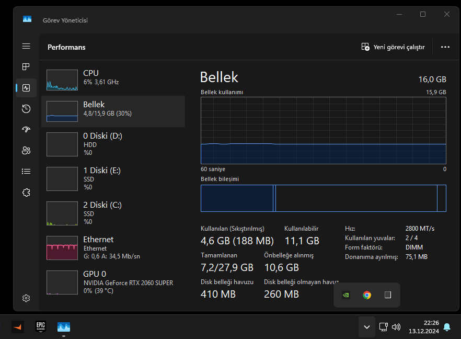Expand hidden system tray icons chevron

(x=367, y=327)
